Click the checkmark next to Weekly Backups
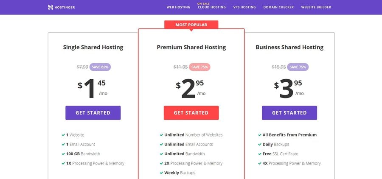 161,173
